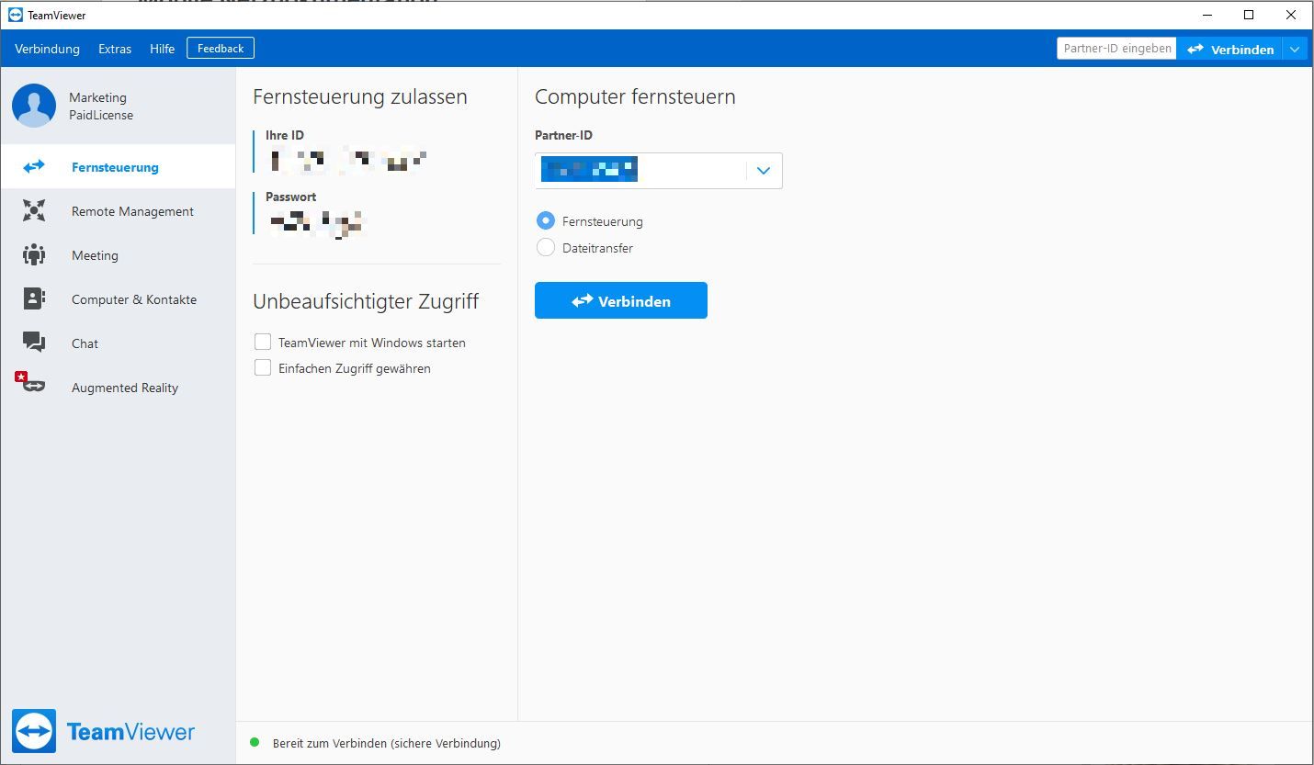This screenshot has height=765, width=1314.
Task: Click the Partner-ID eingeben field in header
Action: [x=1116, y=49]
